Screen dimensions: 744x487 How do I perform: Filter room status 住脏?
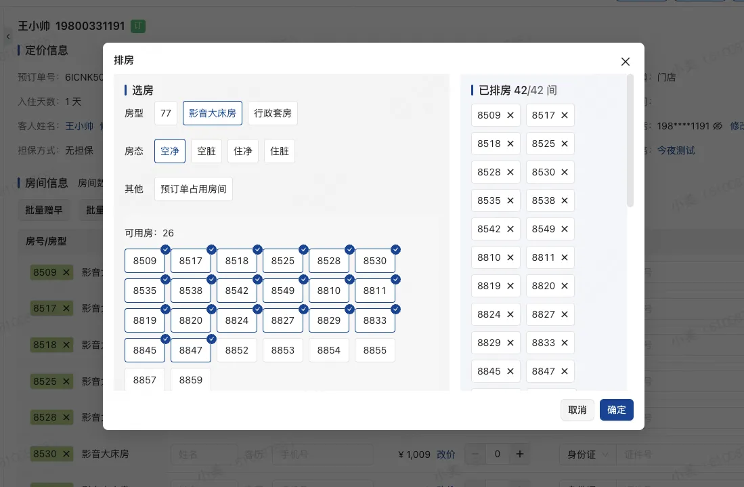pyautogui.click(x=280, y=151)
